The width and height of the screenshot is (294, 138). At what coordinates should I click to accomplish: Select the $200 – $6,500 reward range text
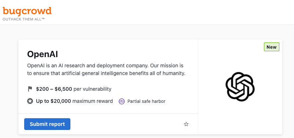(54, 89)
